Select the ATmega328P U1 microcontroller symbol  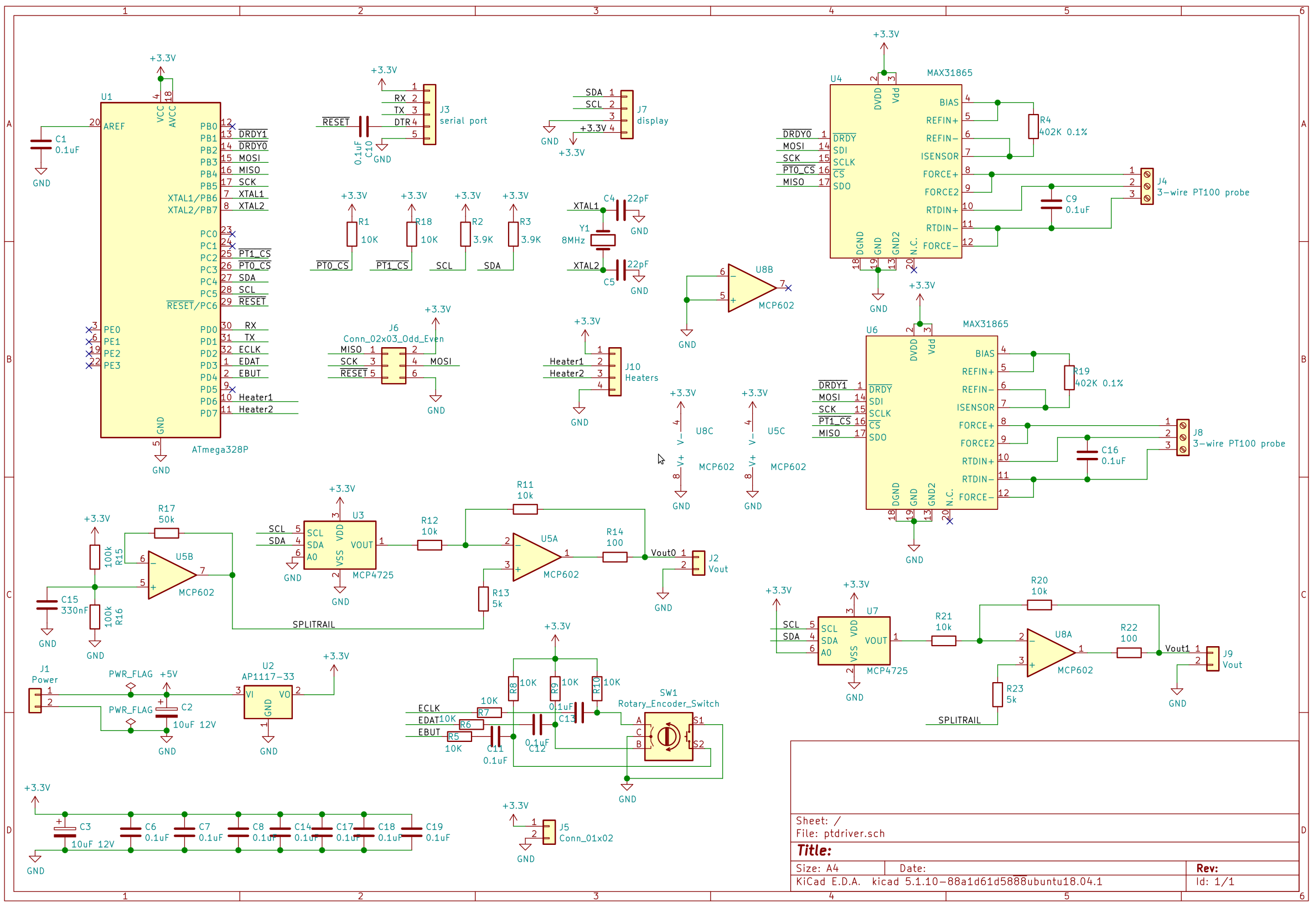161,270
